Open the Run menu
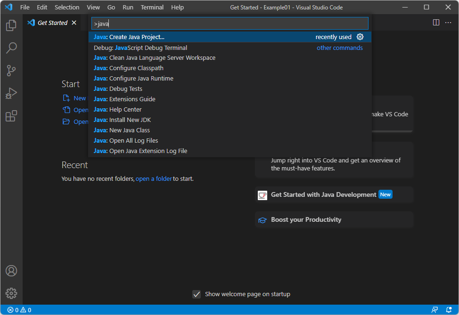Screen dimensions: 459x315 [x=128, y=8]
